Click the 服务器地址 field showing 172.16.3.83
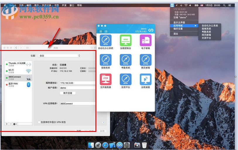Screen dimensions: 238x150 [78, 83]
